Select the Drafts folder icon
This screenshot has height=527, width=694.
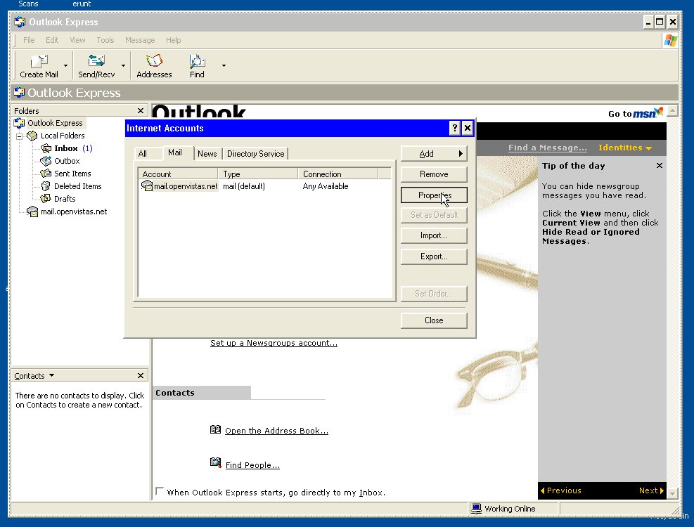[46, 199]
